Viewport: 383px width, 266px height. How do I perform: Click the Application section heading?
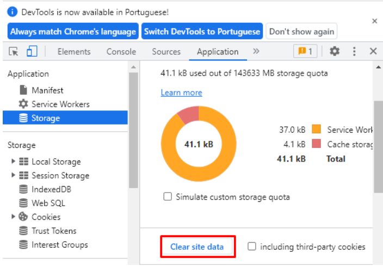[28, 74]
